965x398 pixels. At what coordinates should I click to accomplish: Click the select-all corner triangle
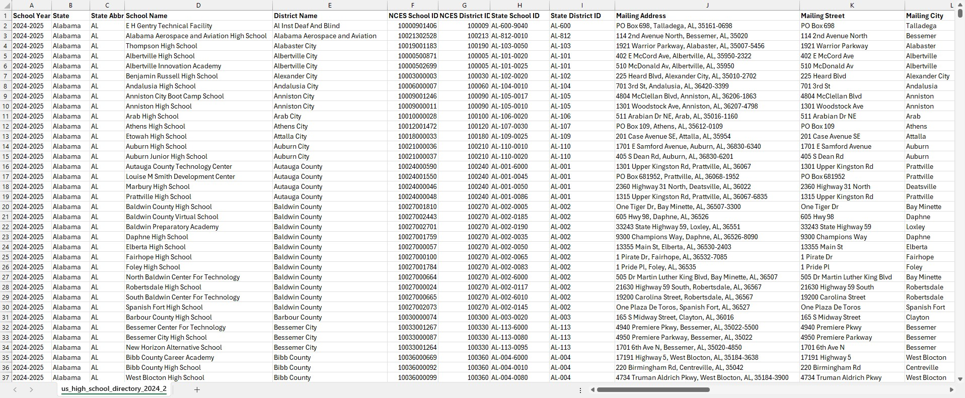pos(6,6)
